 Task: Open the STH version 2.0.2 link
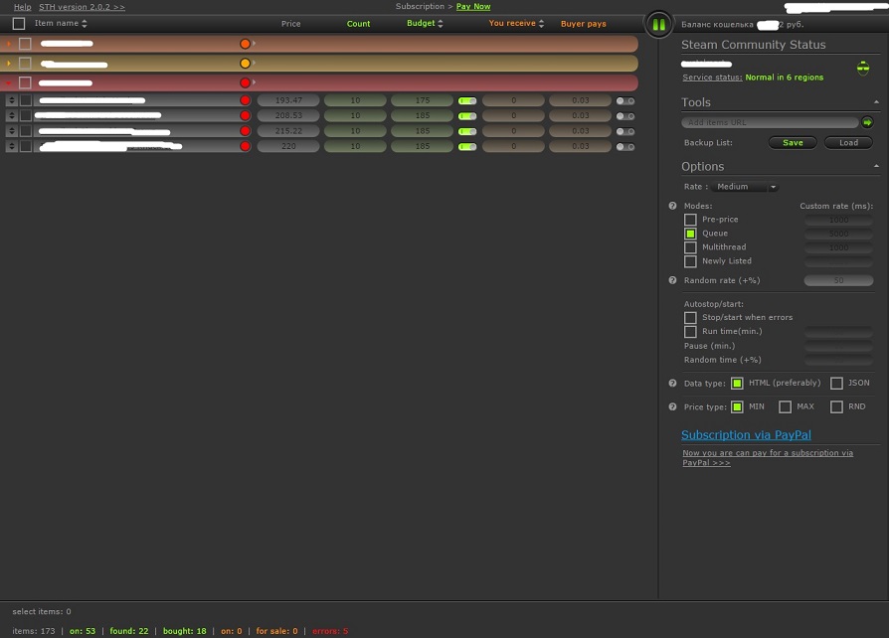point(82,7)
